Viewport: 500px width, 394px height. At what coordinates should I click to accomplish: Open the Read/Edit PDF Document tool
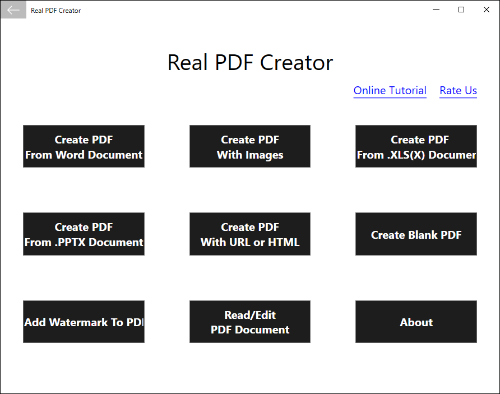[249, 322]
